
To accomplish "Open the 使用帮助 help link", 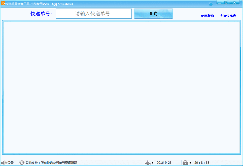I will click(x=207, y=16).
